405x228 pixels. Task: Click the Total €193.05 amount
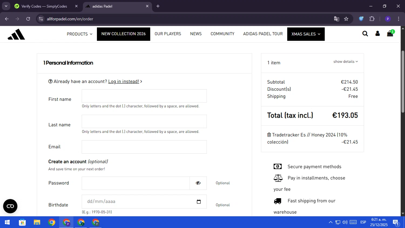point(345,115)
